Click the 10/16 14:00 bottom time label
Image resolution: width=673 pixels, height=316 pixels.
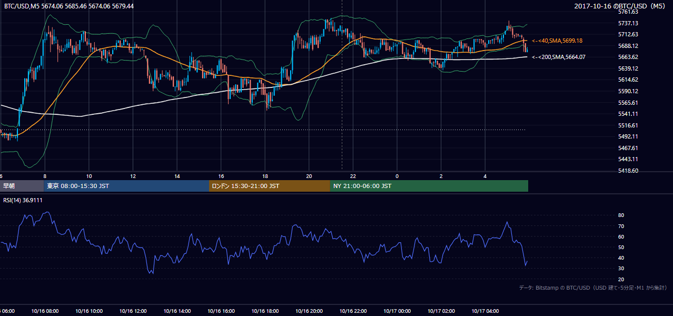point(177,311)
